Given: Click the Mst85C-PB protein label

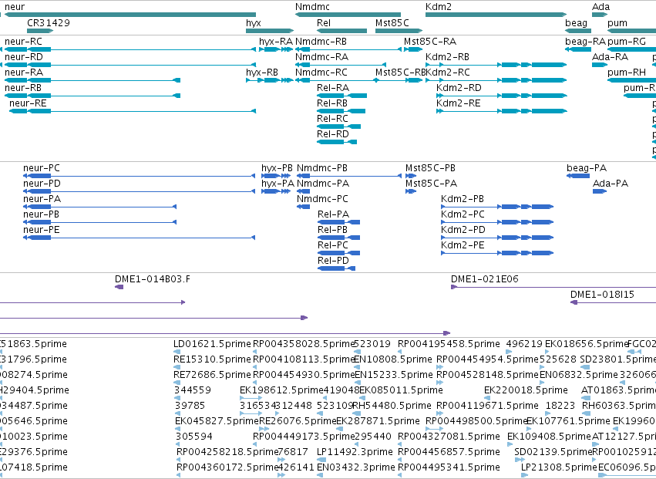Looking at the screenshot, I should coord(430,168).
